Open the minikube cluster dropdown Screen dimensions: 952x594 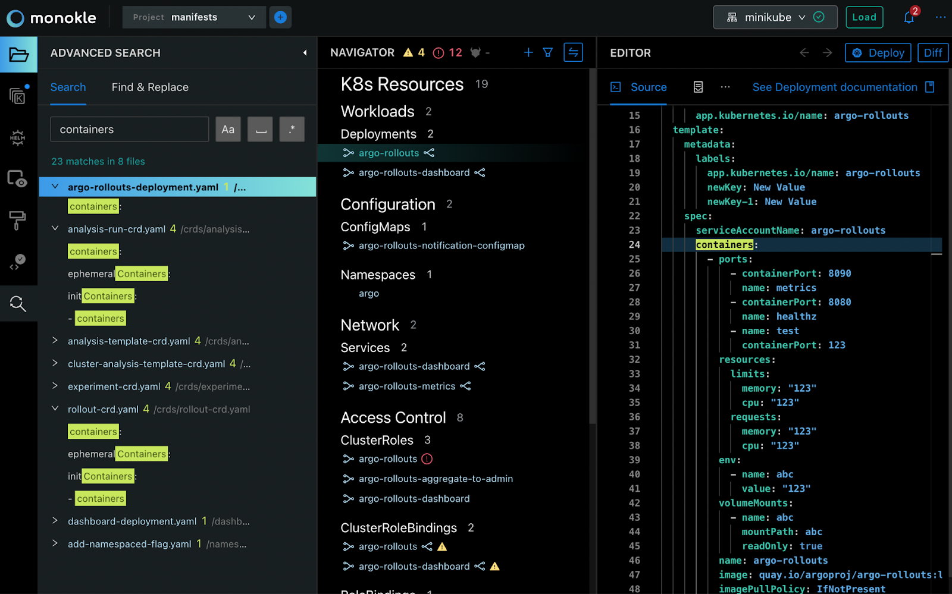tap(775, 17)
